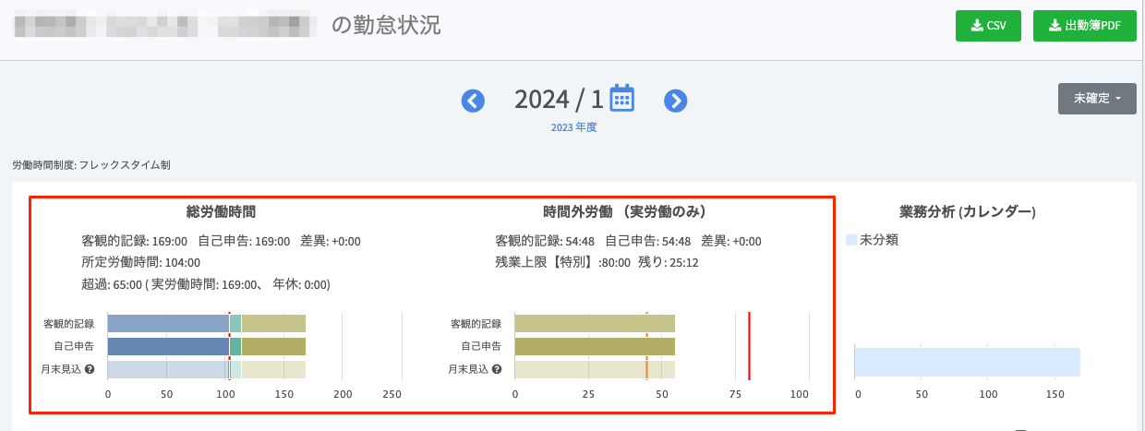The height and width of the screenshot is (431, 1145).
Task: Open the 未確定 status dropdown
Action: coord(1096,99)
